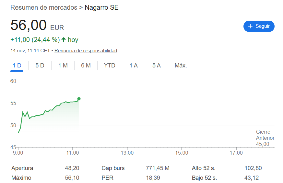Click the plus icon in Seguir
This screenshot has width=283, height=183.
click(x=250, y=26)
